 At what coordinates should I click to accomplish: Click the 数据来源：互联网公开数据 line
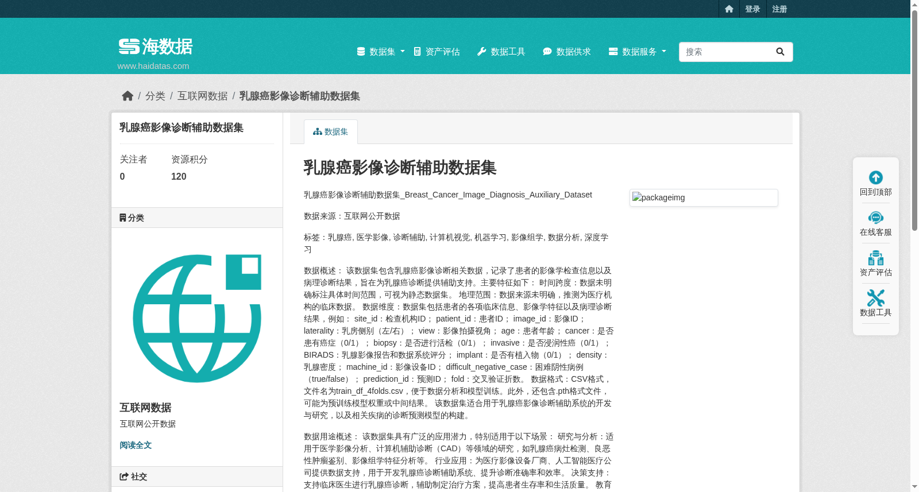coord(352,216)
